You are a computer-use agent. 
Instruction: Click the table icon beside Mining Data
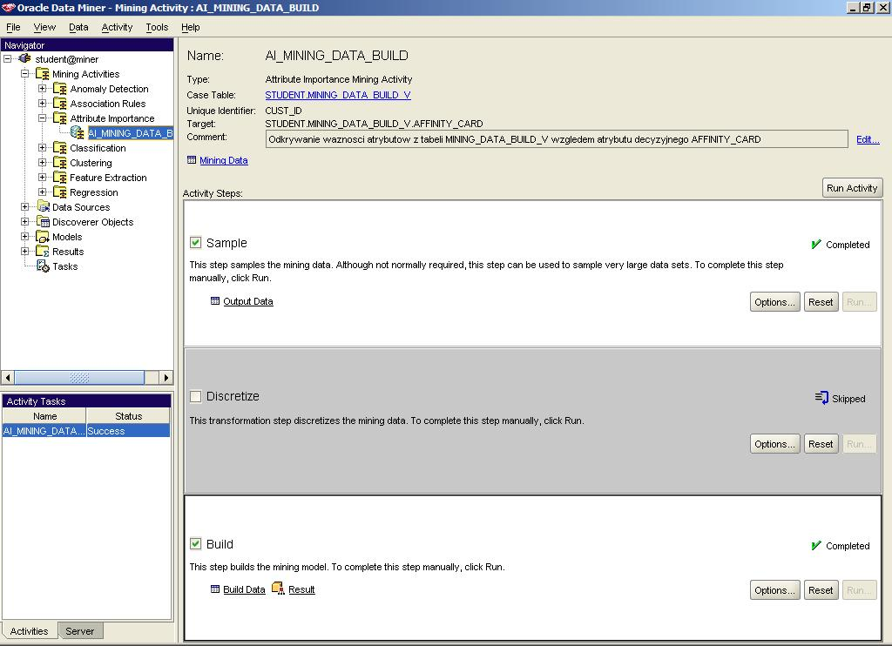tap(192, 160)
